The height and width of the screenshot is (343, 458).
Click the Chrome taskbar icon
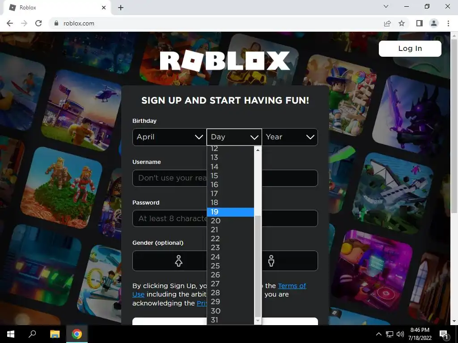point(77,334)
